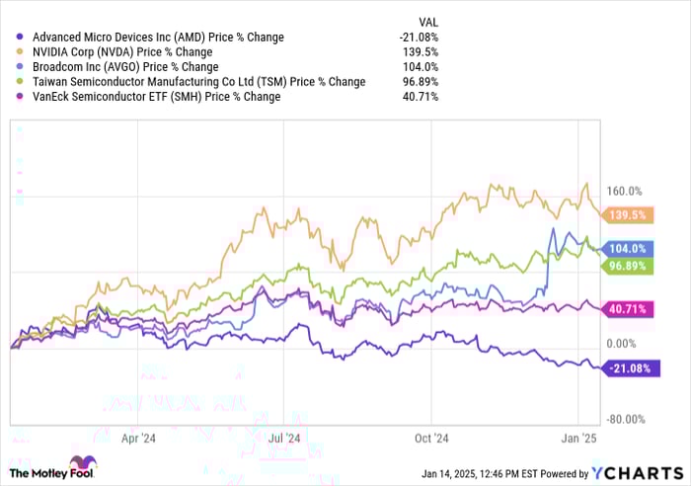Click the Broadcom legend color dot
The width and height of the screenshot is (691, 486).
14,67
